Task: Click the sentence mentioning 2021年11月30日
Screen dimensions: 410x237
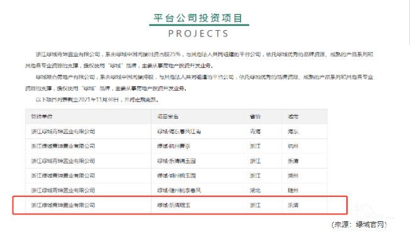Action: click(97, 100)
